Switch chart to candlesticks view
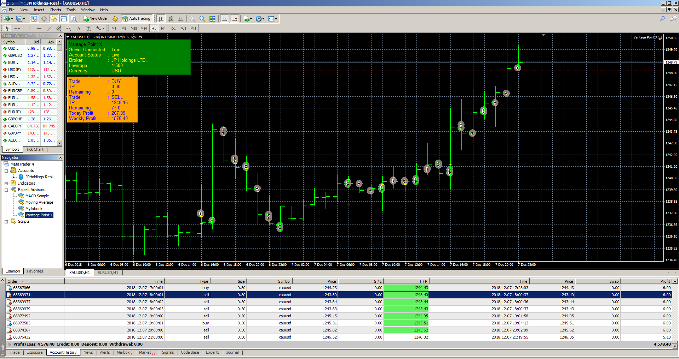This screenshot has height=359, width=679. coord(171,19)
